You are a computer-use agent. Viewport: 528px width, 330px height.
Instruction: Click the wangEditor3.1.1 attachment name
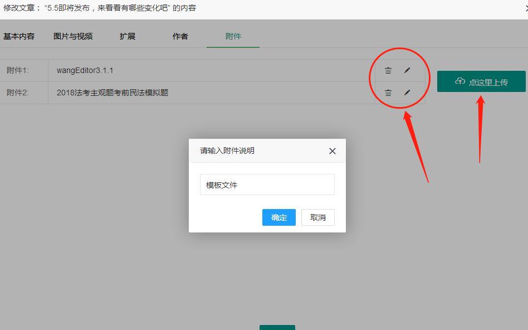click(85, 70)
